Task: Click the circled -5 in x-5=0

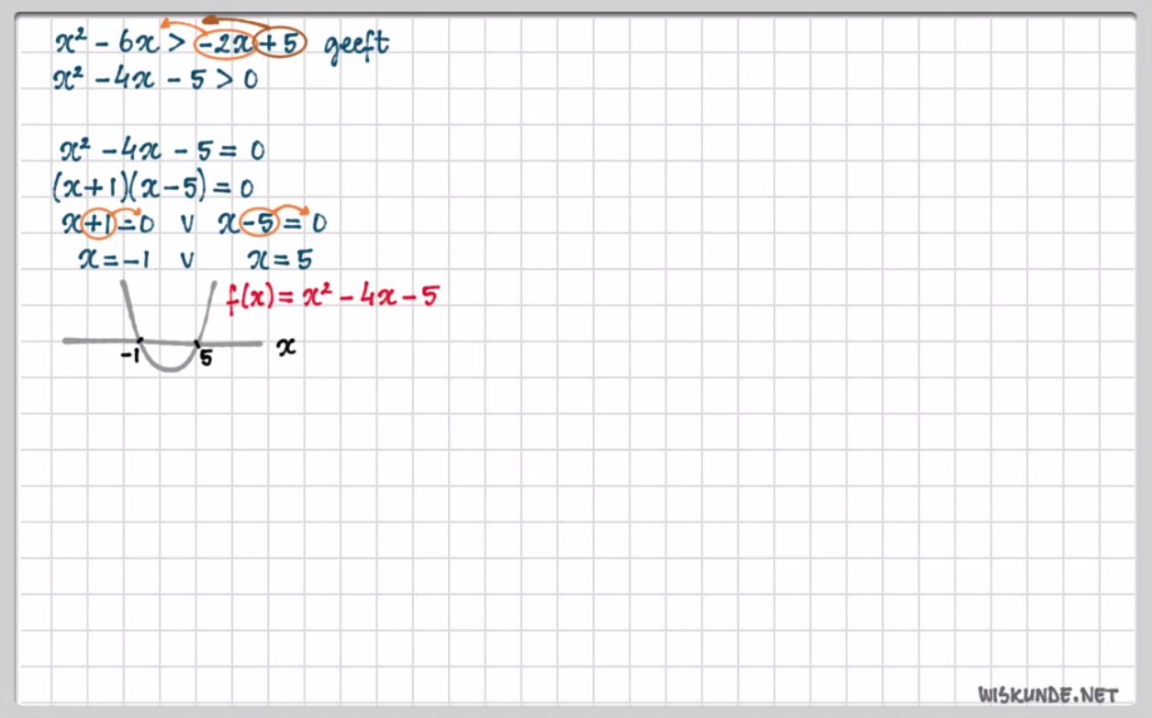Action: pos(259,223)
